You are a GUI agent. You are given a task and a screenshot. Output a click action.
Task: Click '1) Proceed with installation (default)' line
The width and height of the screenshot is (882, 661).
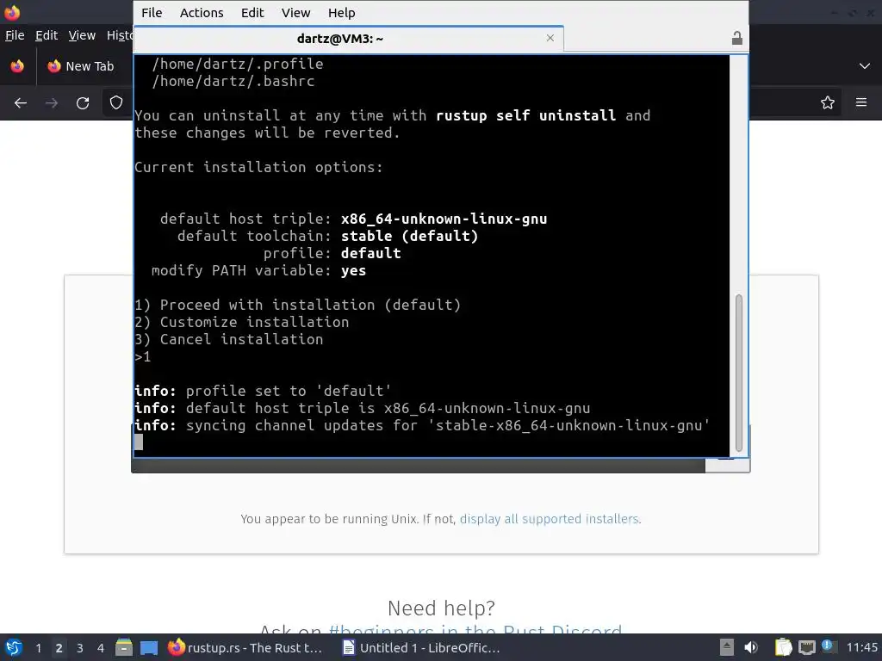pyautogui.click(x=297, y=305)
